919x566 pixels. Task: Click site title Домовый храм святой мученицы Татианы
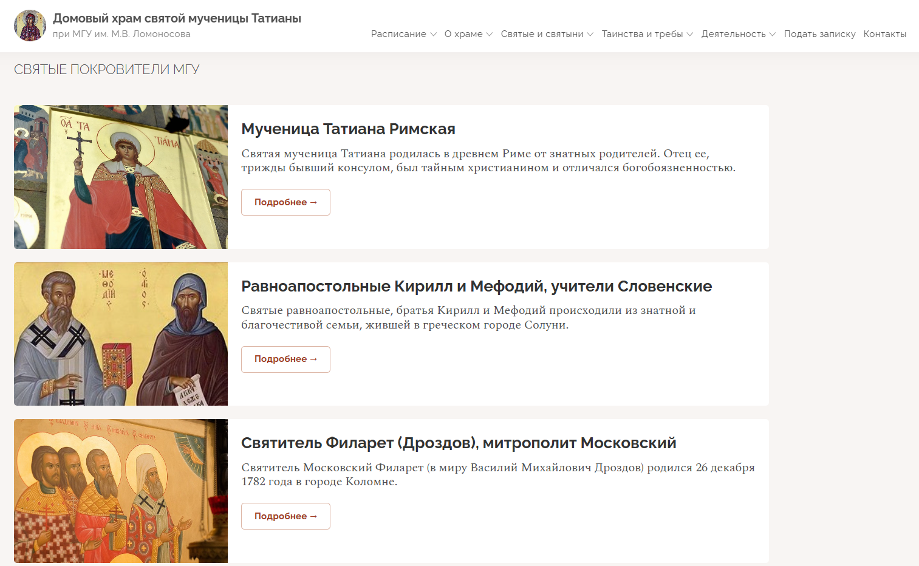click(x=177, y=18)
